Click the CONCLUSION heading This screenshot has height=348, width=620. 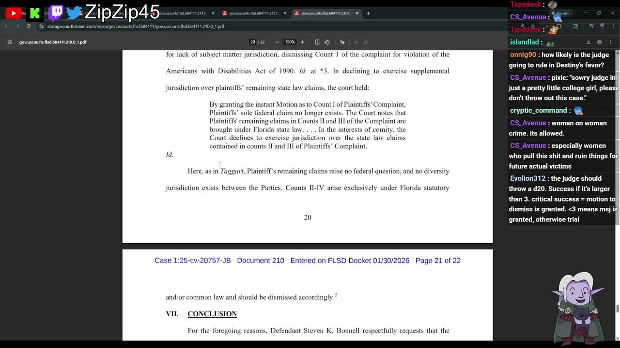pos(212,314)
